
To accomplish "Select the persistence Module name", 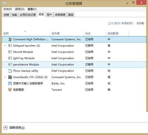I will [26, 65].
